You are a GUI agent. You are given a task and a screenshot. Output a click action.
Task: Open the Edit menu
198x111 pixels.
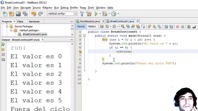coord(9,8)
